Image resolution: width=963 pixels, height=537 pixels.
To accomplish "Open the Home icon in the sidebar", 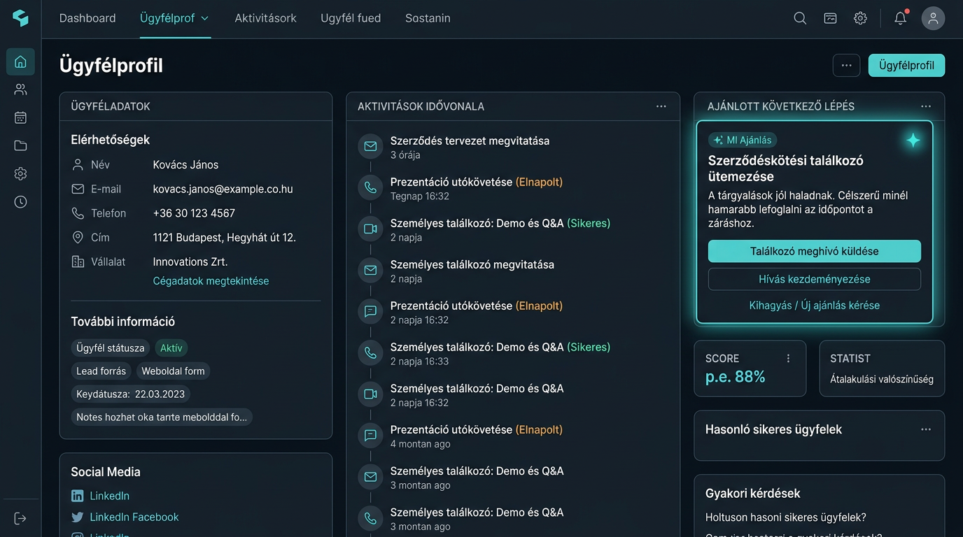I will [x=20, y=62].
